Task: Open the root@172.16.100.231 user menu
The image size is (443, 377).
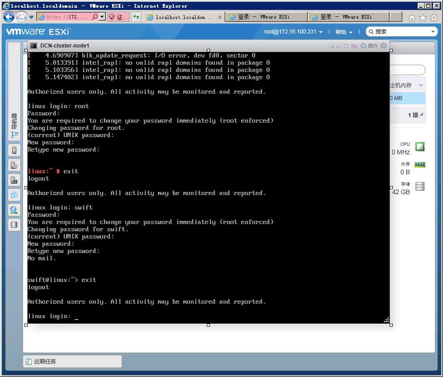Action: point(293,32)
